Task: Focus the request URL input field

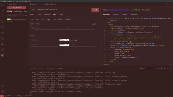Action: click(x=64, y=10)
